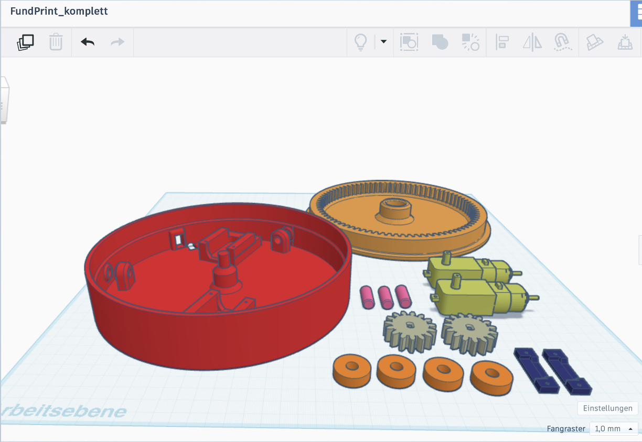Viewport: 642px width, 442px height.
Task: Click the view cube at left edge
Action: point(4,100)
